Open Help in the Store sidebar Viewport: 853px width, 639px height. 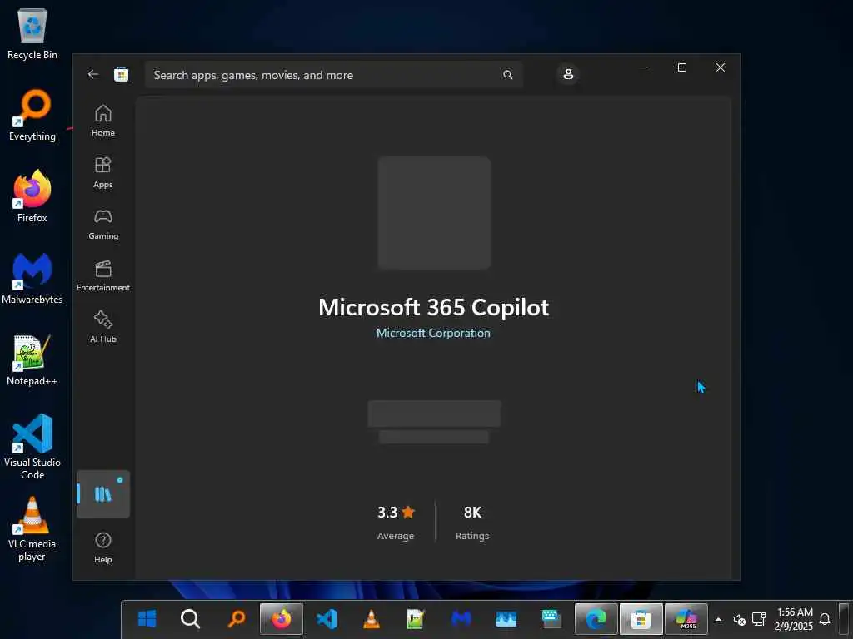click(x=102, y=547)
